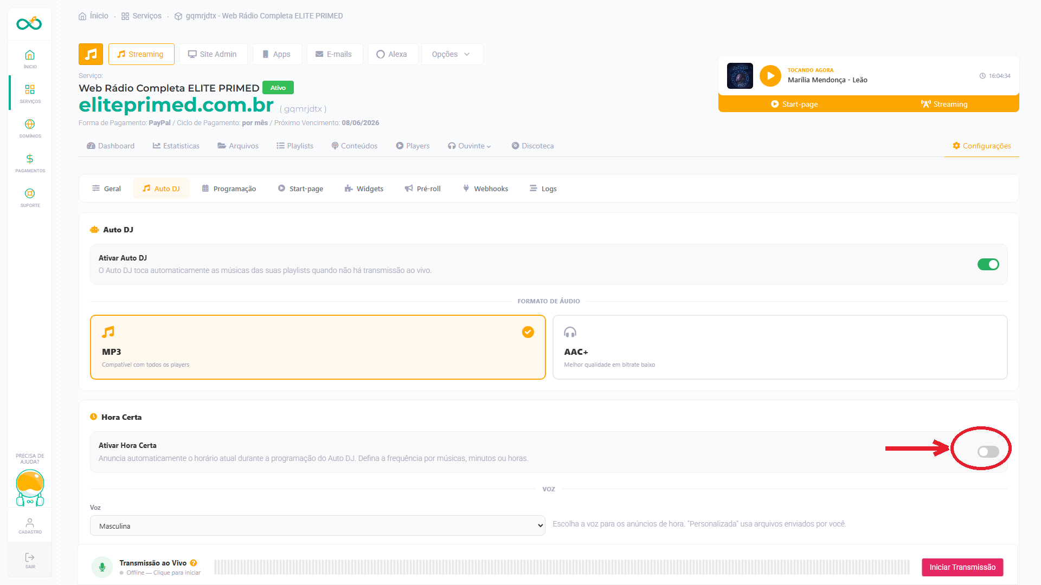This screenshot has width=1041, height=585.
Task: Click the music note icon in the MP3 card
Action: coord(108,332)
